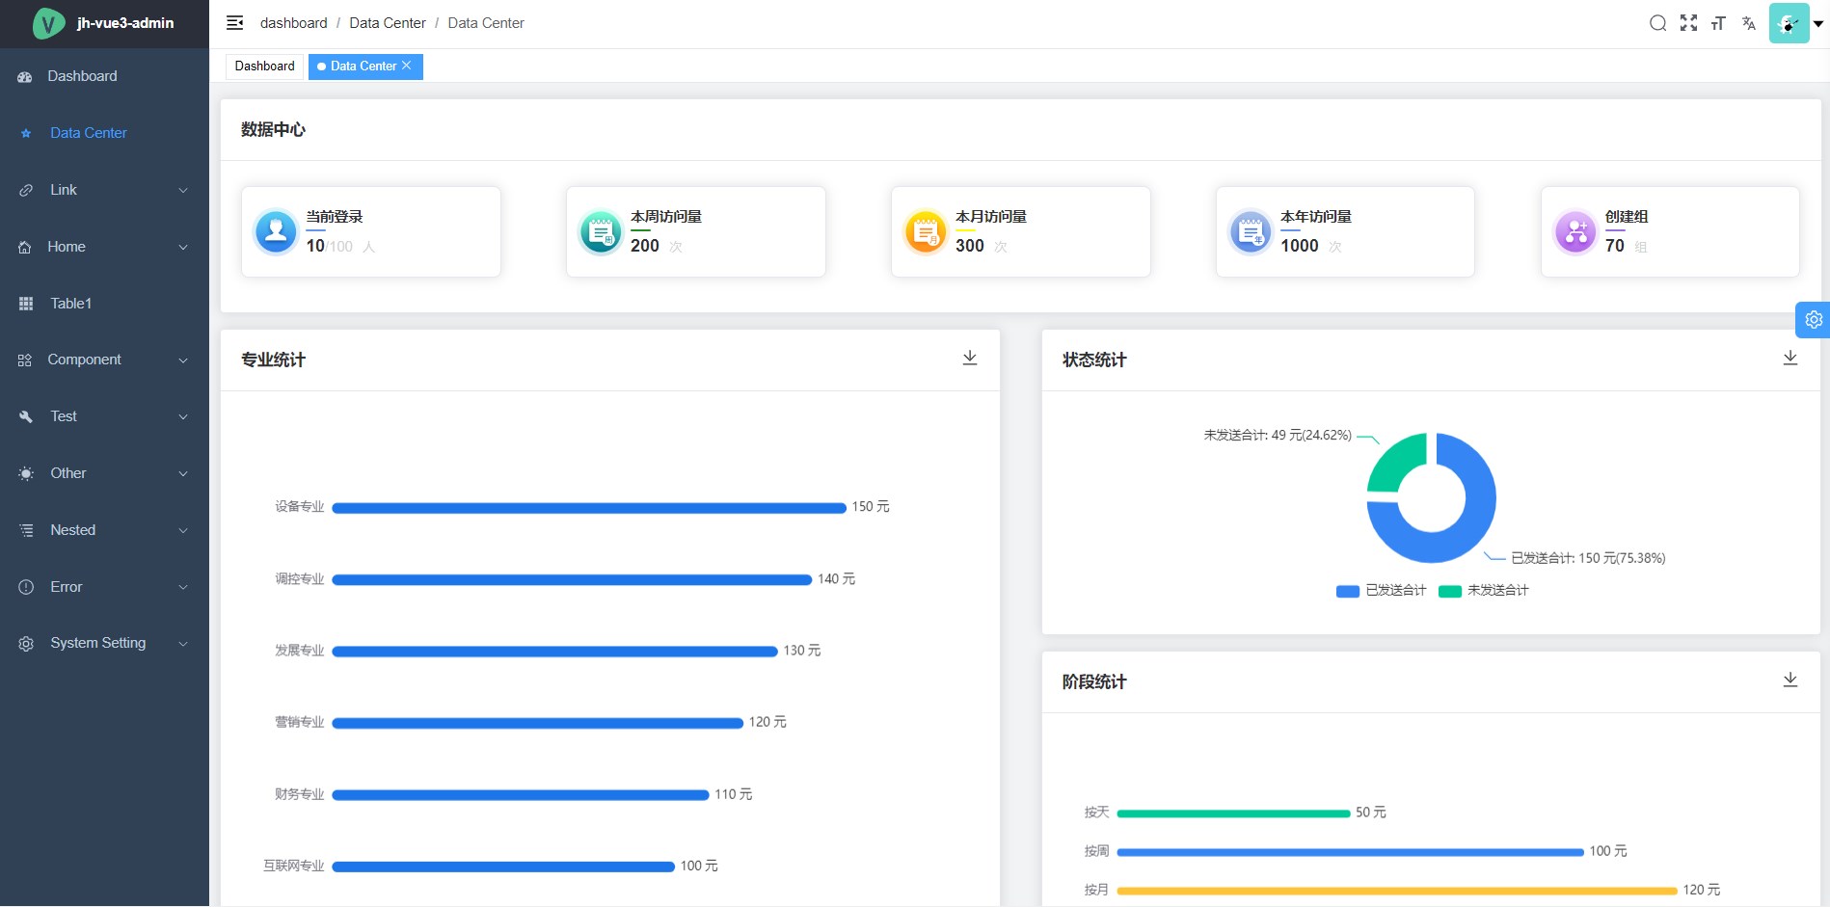
Task: Download the 状态统计 chart
Action: point(1790,358)
